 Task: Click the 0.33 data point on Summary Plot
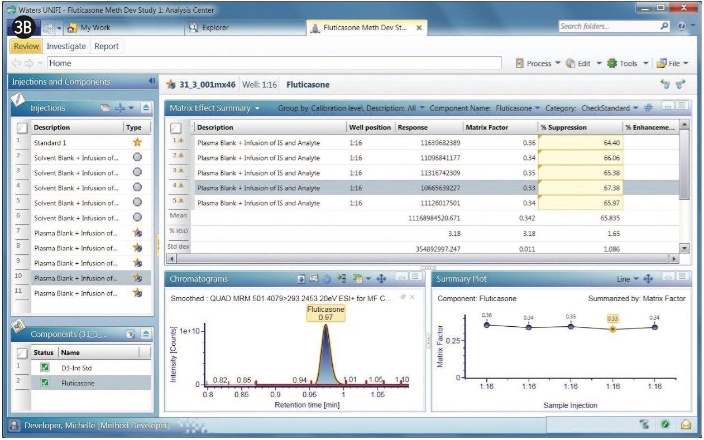[x=612, y=329]
